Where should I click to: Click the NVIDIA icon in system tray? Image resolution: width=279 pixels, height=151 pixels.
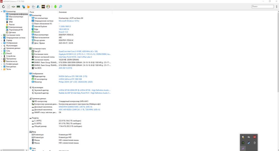point(243,143)
